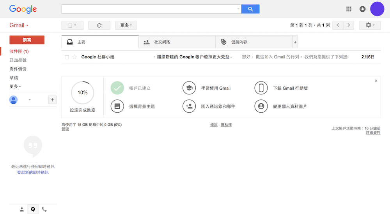Switch to the 社交網路 tab

pyautogui.click(x=177, y=42)
